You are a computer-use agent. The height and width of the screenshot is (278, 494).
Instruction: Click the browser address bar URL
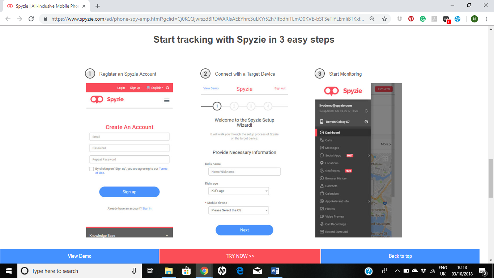pos(208,19)
